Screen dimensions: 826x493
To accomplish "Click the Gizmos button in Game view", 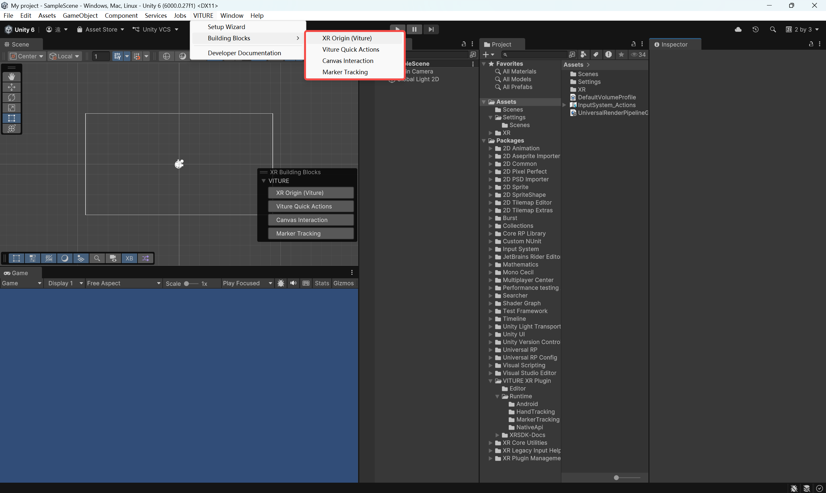I will click(x=343, y=283).
